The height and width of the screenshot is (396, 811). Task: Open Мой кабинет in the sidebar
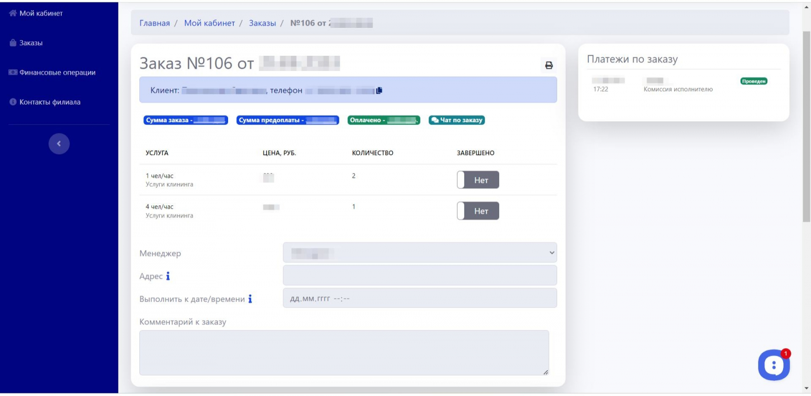[36, 13]
